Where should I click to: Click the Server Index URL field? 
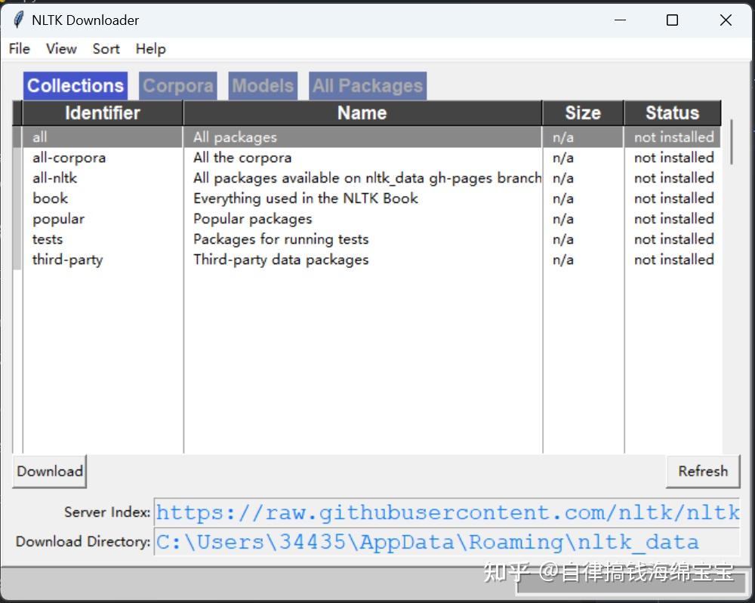click(447, 512)
